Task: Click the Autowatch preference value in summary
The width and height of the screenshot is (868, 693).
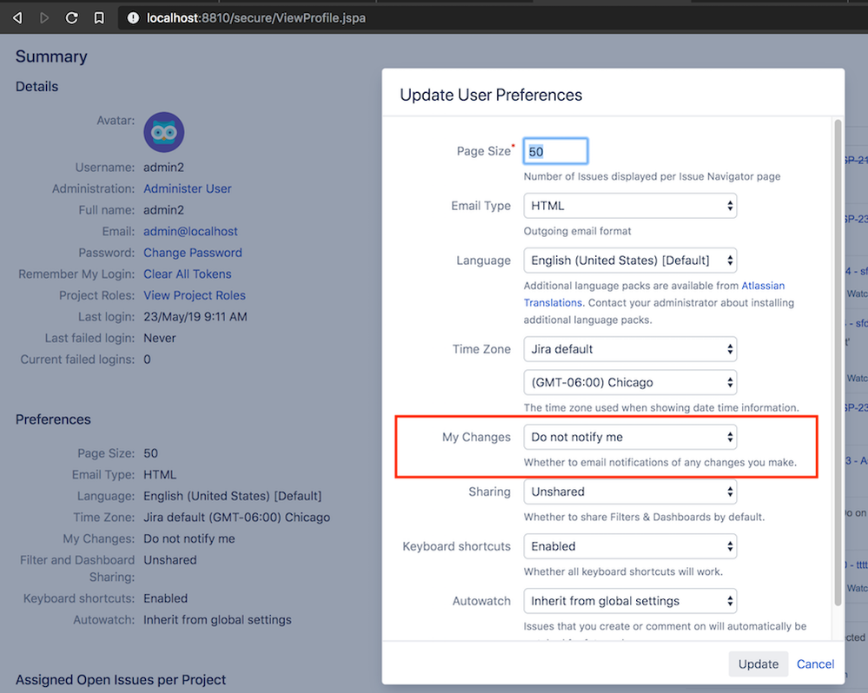Action: 217,620
